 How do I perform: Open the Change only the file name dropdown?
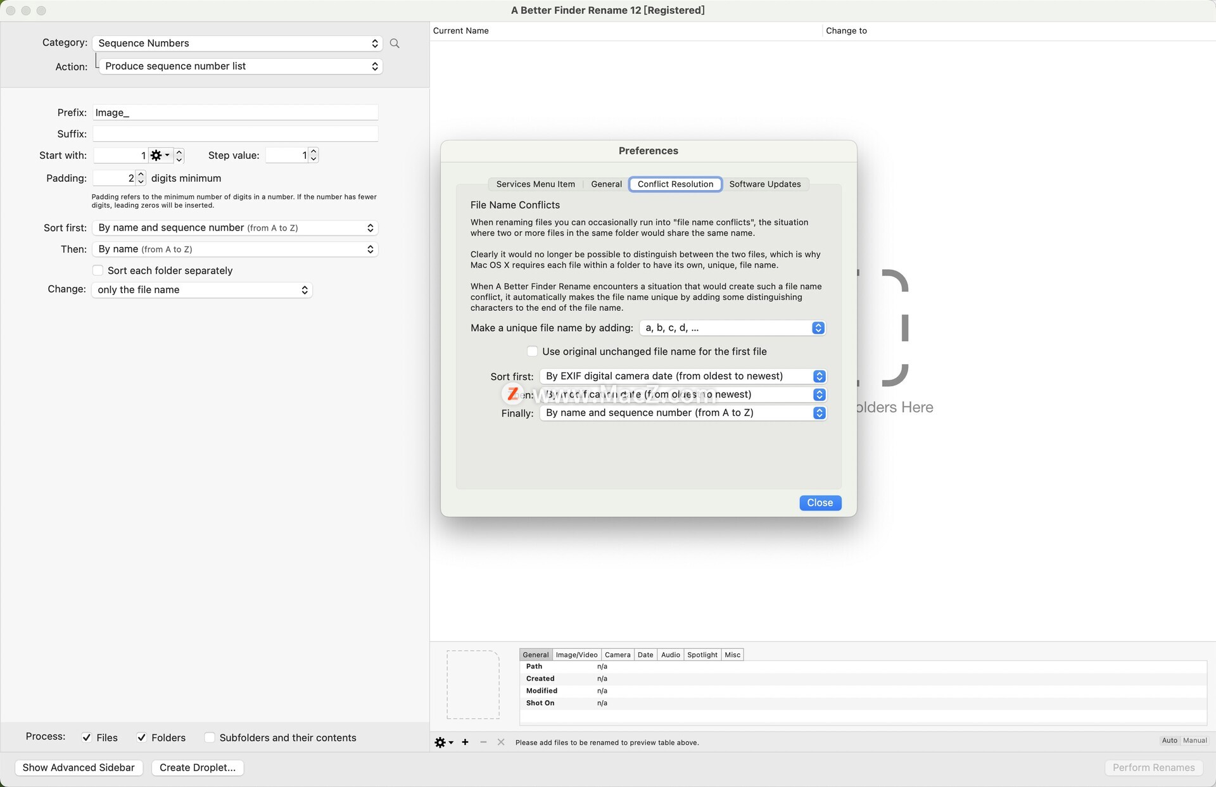(x=202, y=290)
